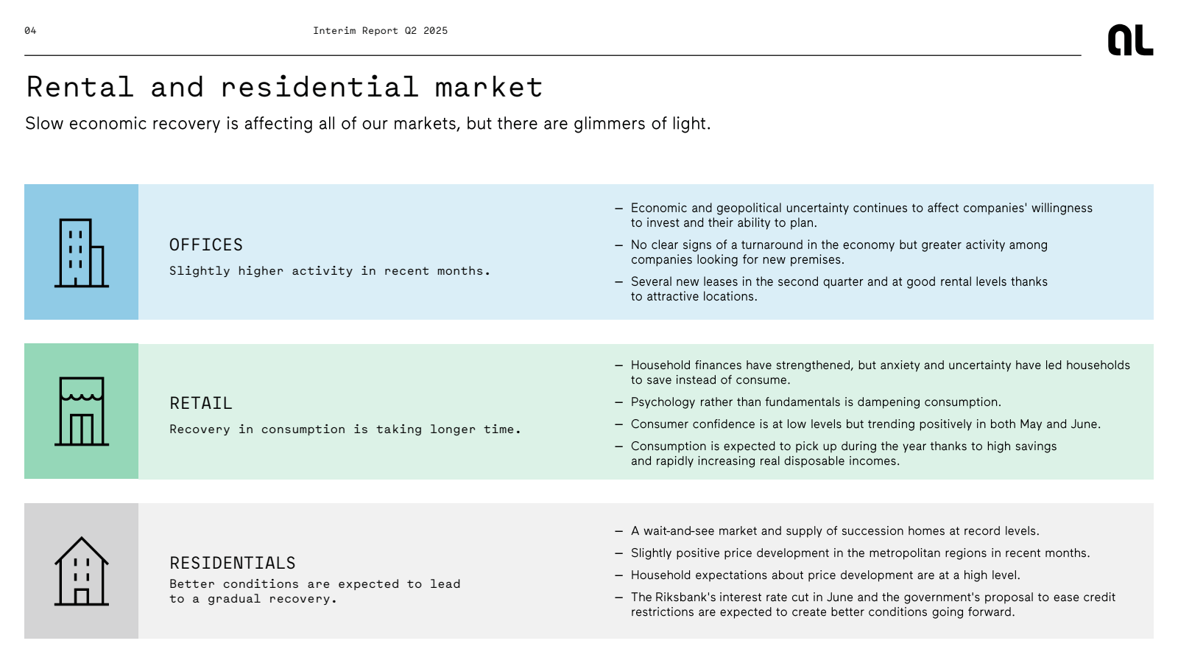Click the subtitle about slow economic recovery
The height and width of the screenshot is (663, 1178).
click(x=368, y=123)
